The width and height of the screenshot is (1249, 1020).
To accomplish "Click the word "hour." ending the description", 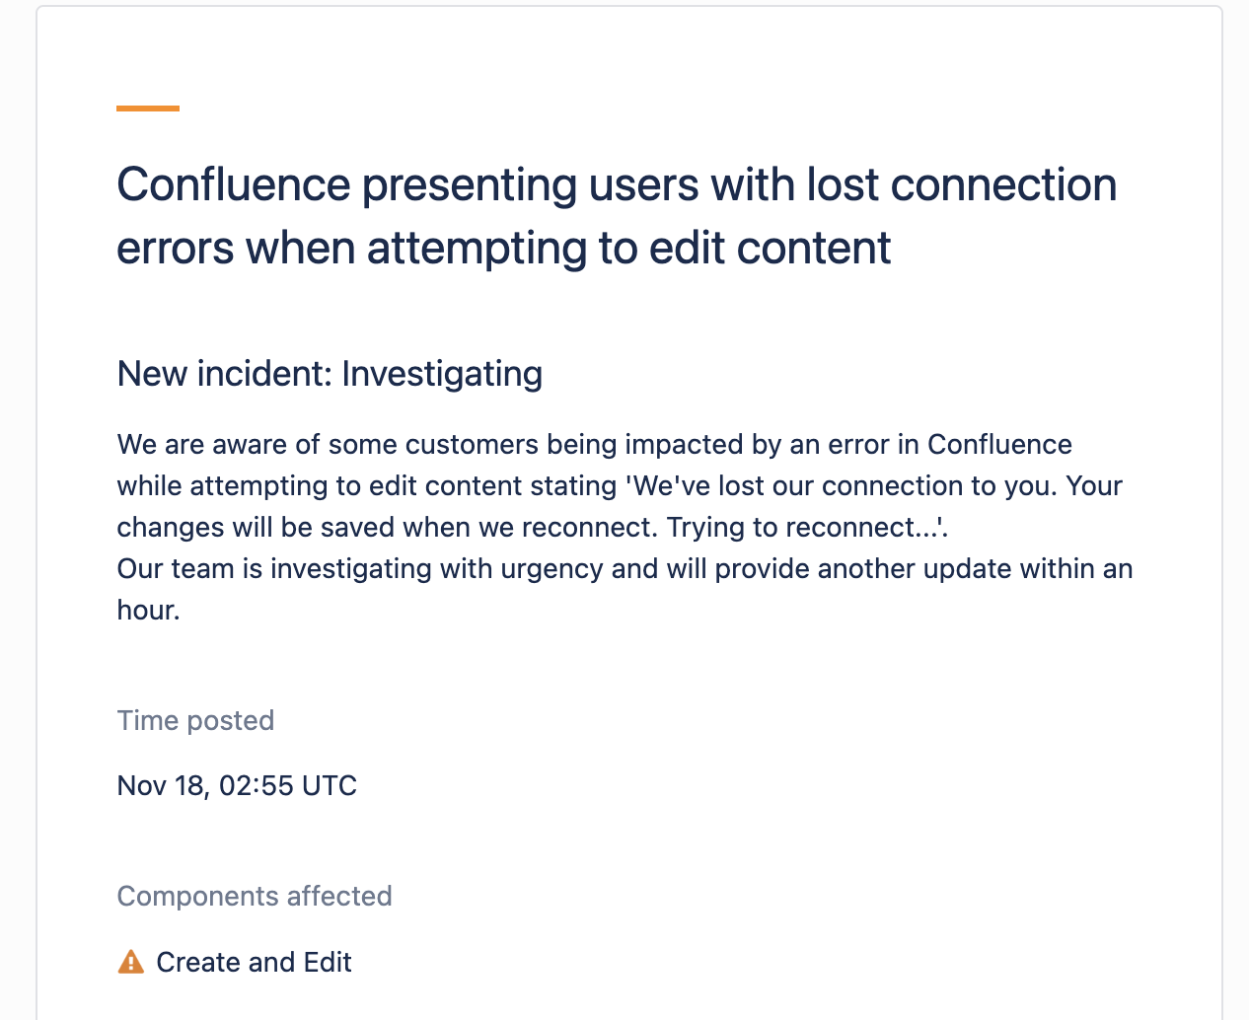I will 148,611.
